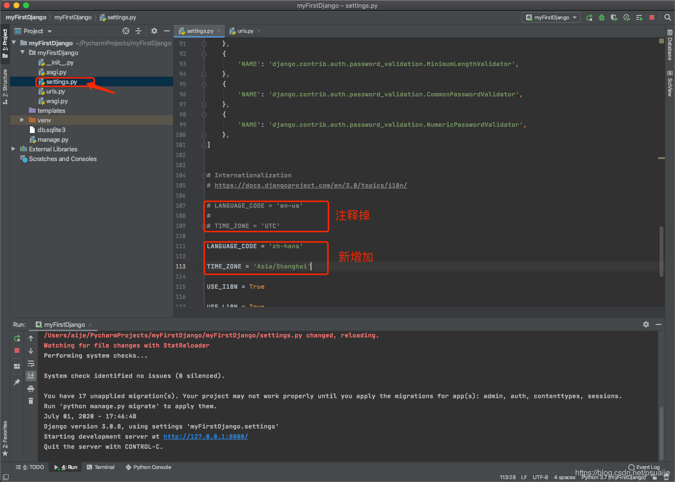The width and height of the screenshot is (675, 482).
Task: Open Project tool window settings gear
Action: coord(154,31)
